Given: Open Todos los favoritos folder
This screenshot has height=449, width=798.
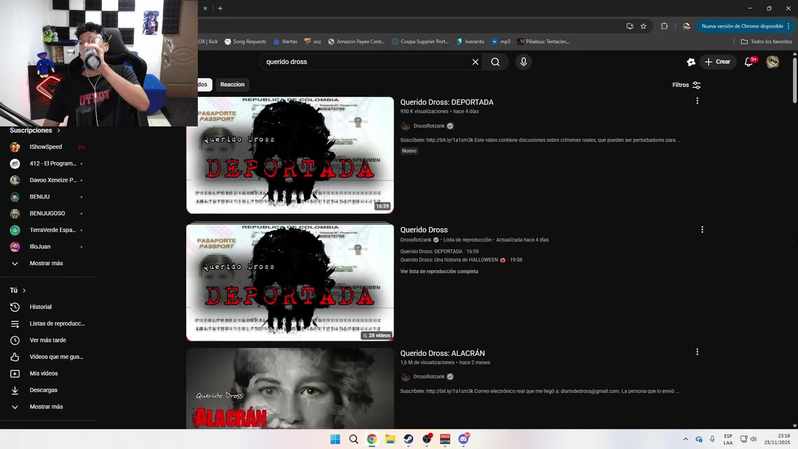Looking at the screenshot, I should pyautogui.click(x=766, y=42).
